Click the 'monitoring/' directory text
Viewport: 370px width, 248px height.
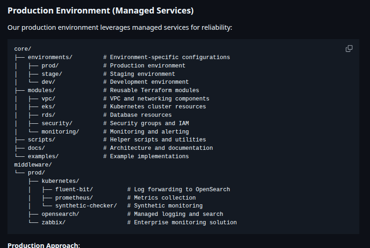click(x=60, y=132)
